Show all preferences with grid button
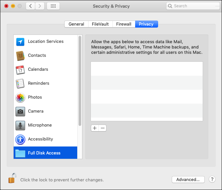 tap(53, 6)
